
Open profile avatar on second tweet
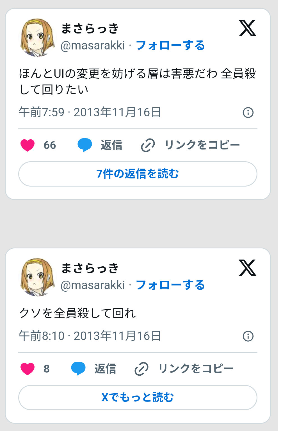(x=37, y=277)
